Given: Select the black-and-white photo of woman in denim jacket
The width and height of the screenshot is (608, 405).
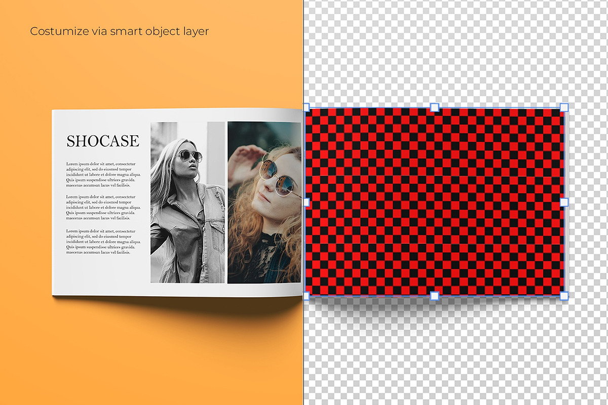Looking at the screenshot, I should click(x=187, y=202).
